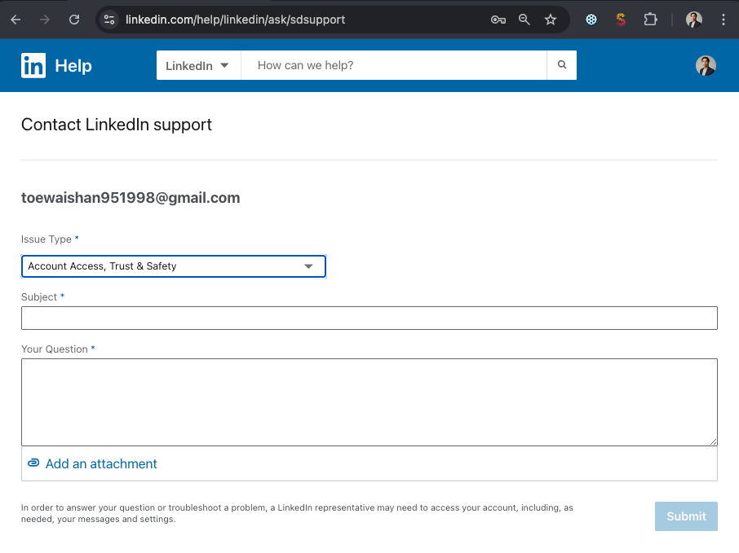Open the LinkedIn product selector dropdown
The image size is (739, 553).
[x=197, y=66]
